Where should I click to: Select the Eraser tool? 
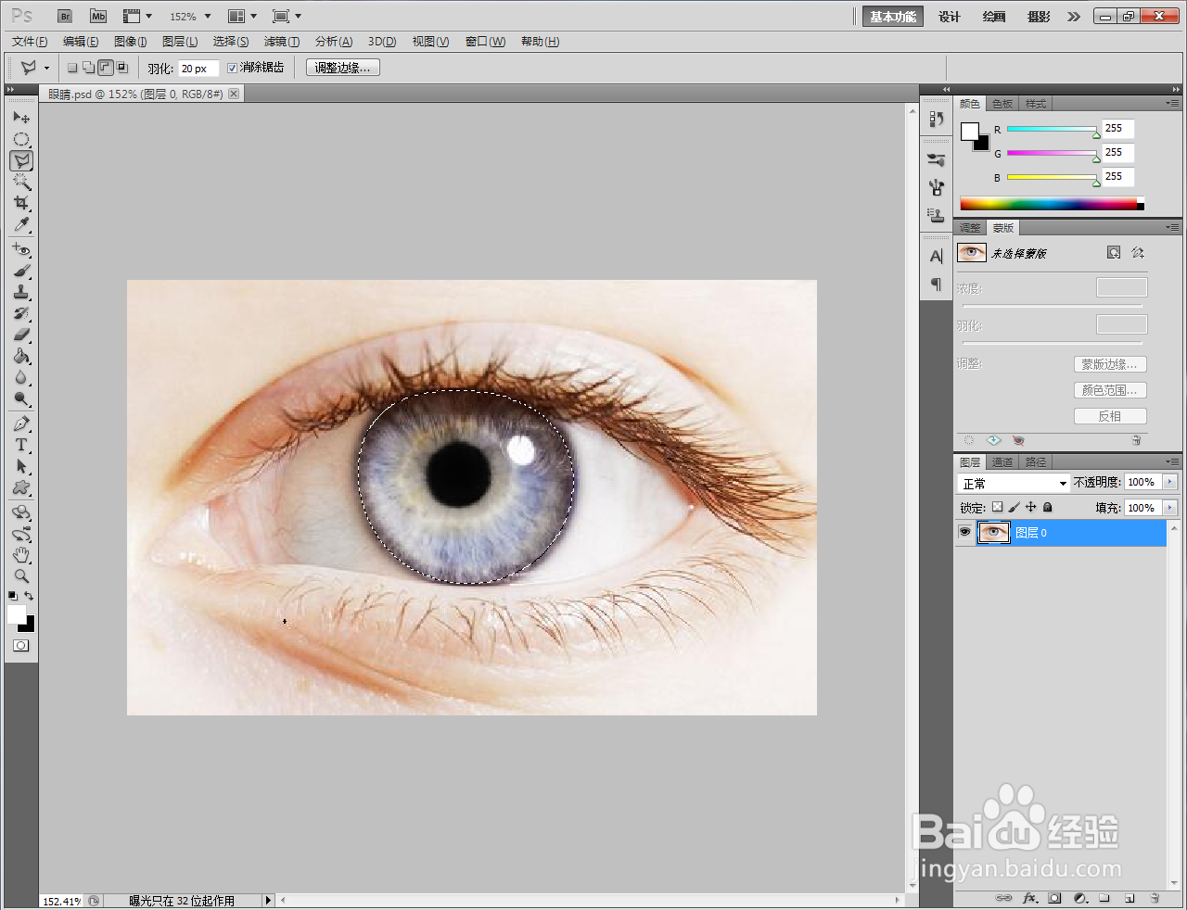21,335
